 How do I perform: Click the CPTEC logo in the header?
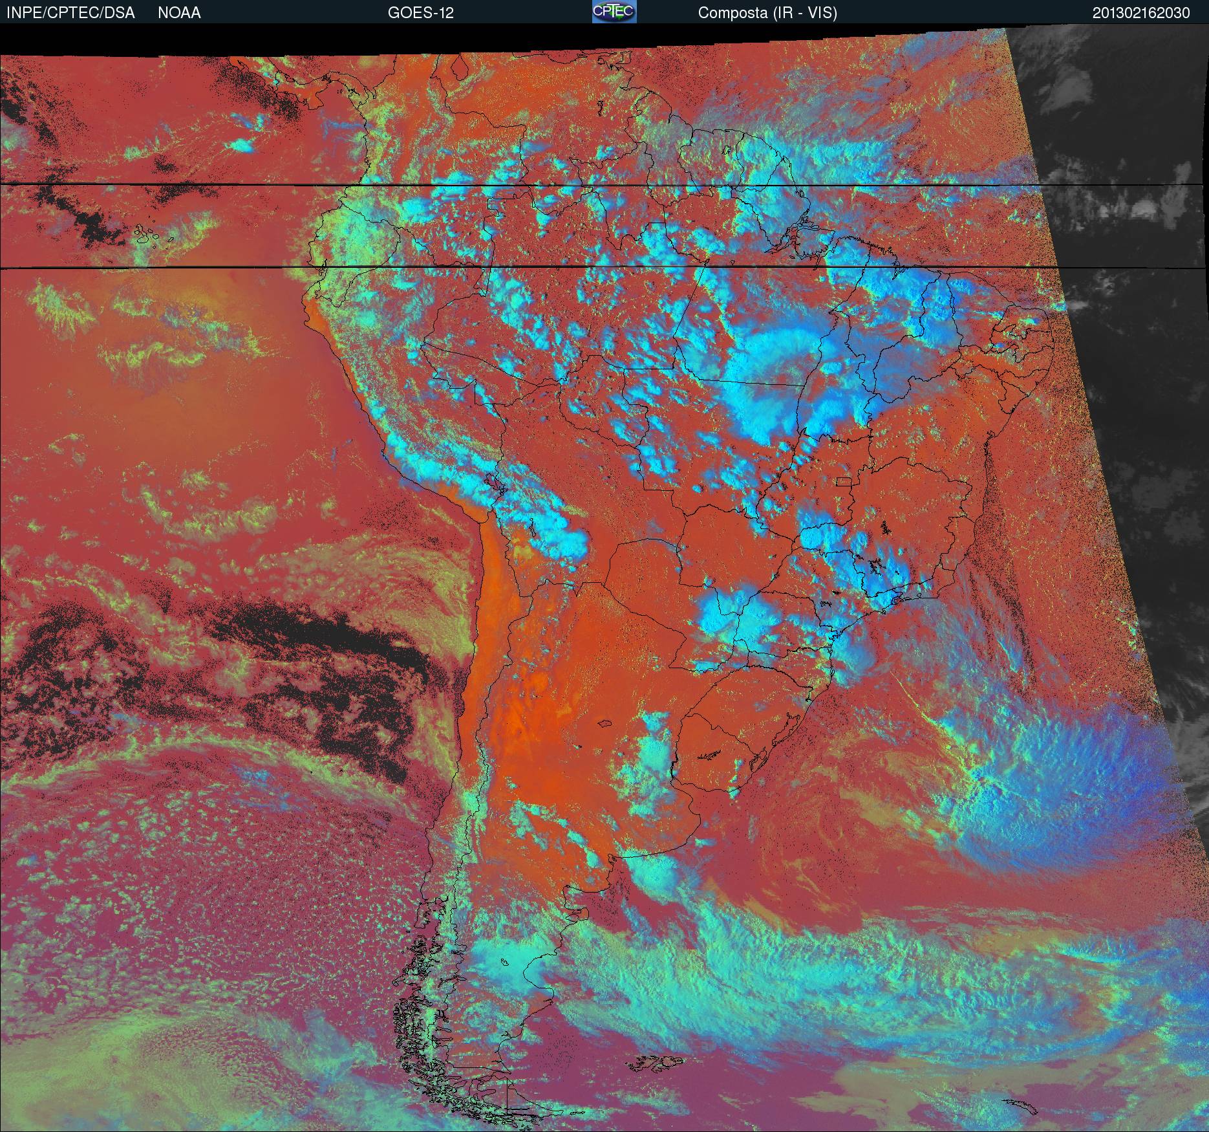point(614,12)
